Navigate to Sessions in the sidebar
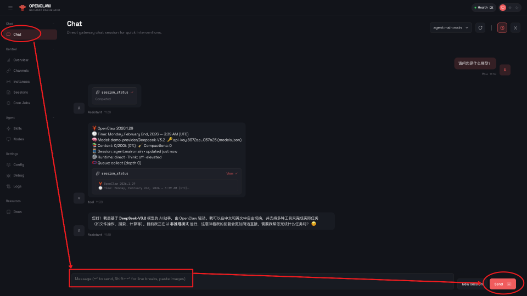 point(21,92)
